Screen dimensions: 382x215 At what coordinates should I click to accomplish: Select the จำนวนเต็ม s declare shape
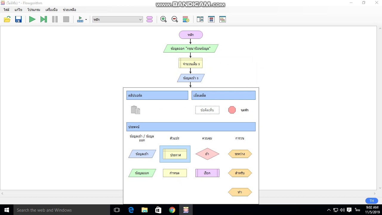[191, 63]
